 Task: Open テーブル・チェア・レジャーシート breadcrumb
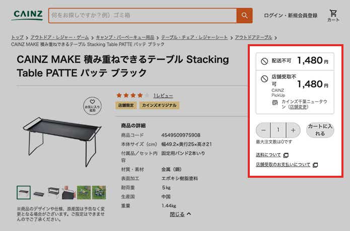(194, 37)
